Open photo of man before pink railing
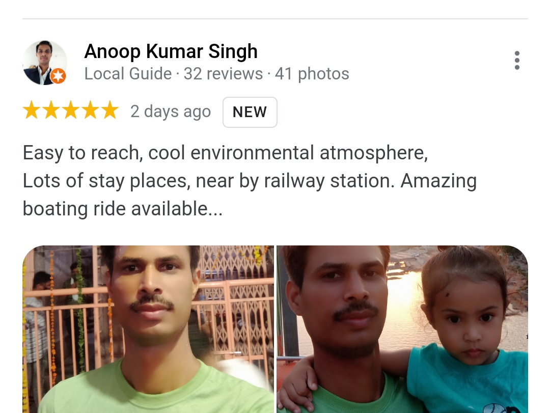This screenshot has width=550, height=413. point(148,329)
